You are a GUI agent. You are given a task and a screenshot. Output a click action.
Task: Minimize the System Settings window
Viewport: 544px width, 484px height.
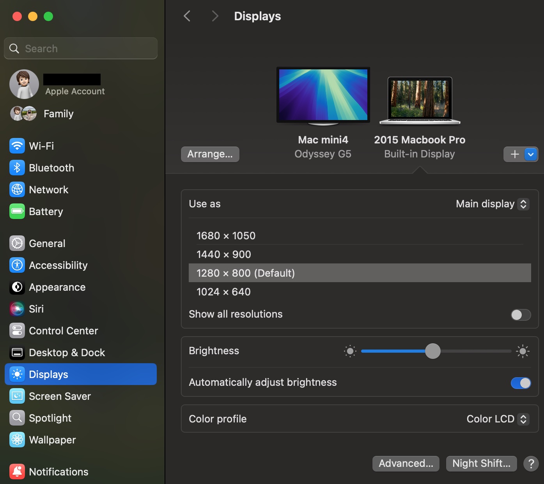click(x=33, y=16)
